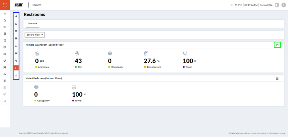
Task: Click the warning triangle icon in inner sidebar
Action: point(16,75)
